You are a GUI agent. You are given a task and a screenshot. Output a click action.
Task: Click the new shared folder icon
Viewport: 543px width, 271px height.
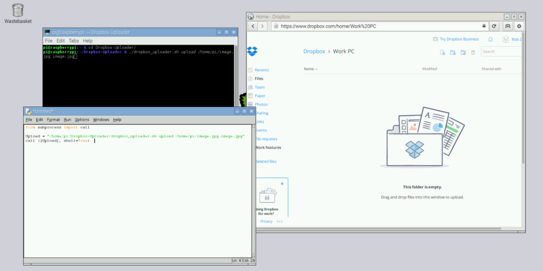[x=453, y=53]
